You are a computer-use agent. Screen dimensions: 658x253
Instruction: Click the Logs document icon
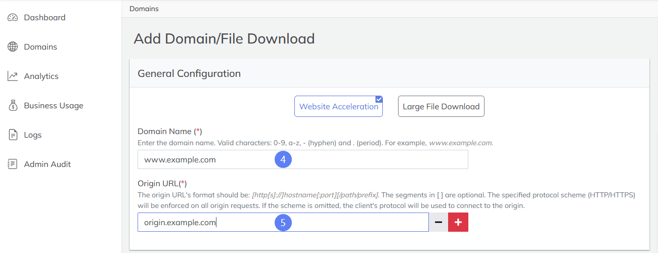[13, 135]
